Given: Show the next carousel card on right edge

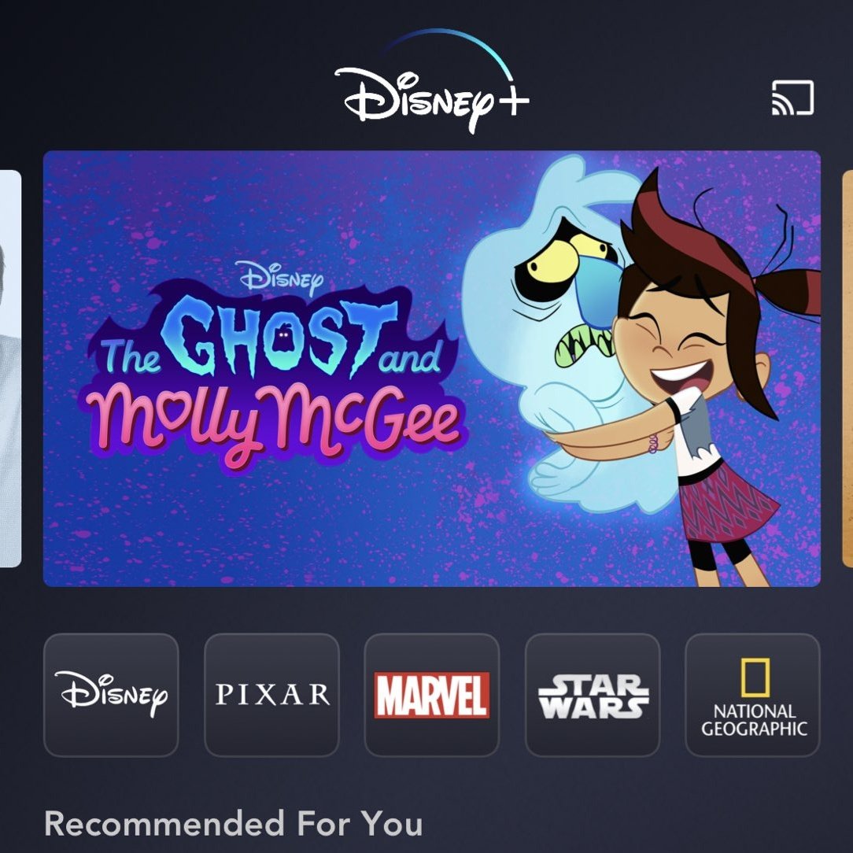Looking at the screenshot, I should pos(847,368).
